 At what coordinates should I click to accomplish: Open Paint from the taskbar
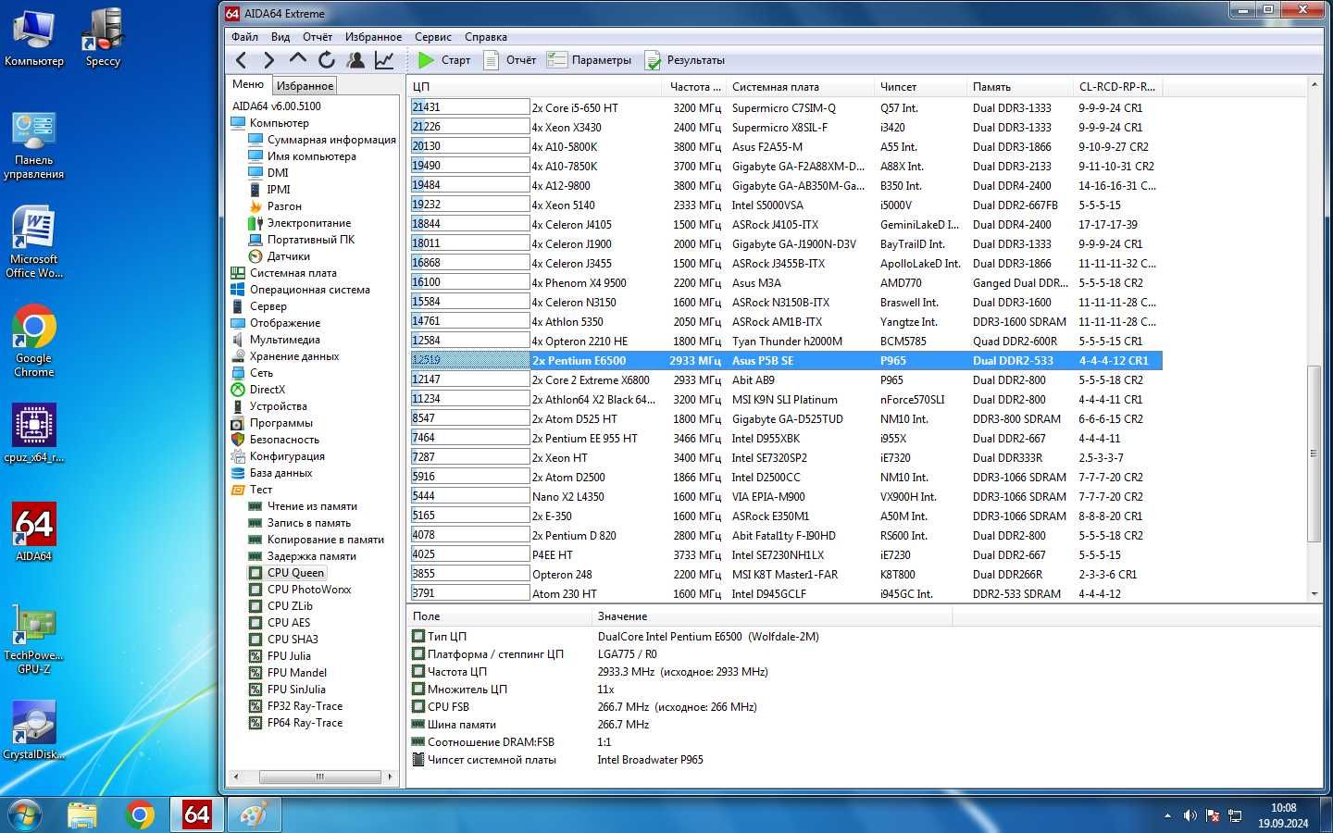click(253, 814)
